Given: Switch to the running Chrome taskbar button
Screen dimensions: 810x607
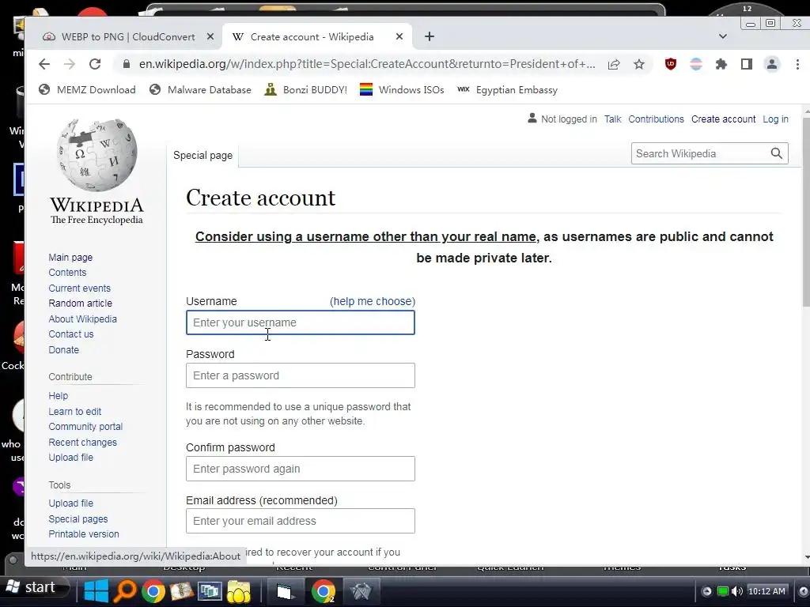Looking at the screenshot, I should 324,591.
